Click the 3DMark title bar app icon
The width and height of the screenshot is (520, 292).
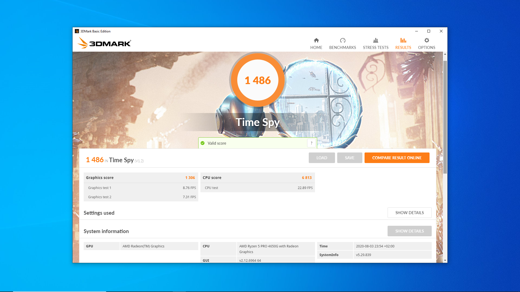coord(77,31)
